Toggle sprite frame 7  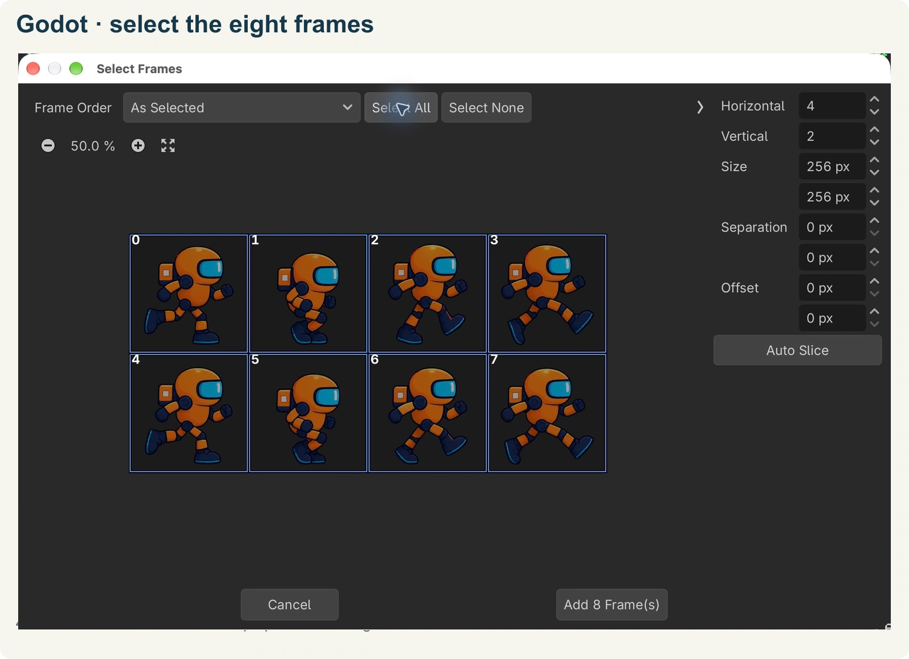click(x=547, y=413)
